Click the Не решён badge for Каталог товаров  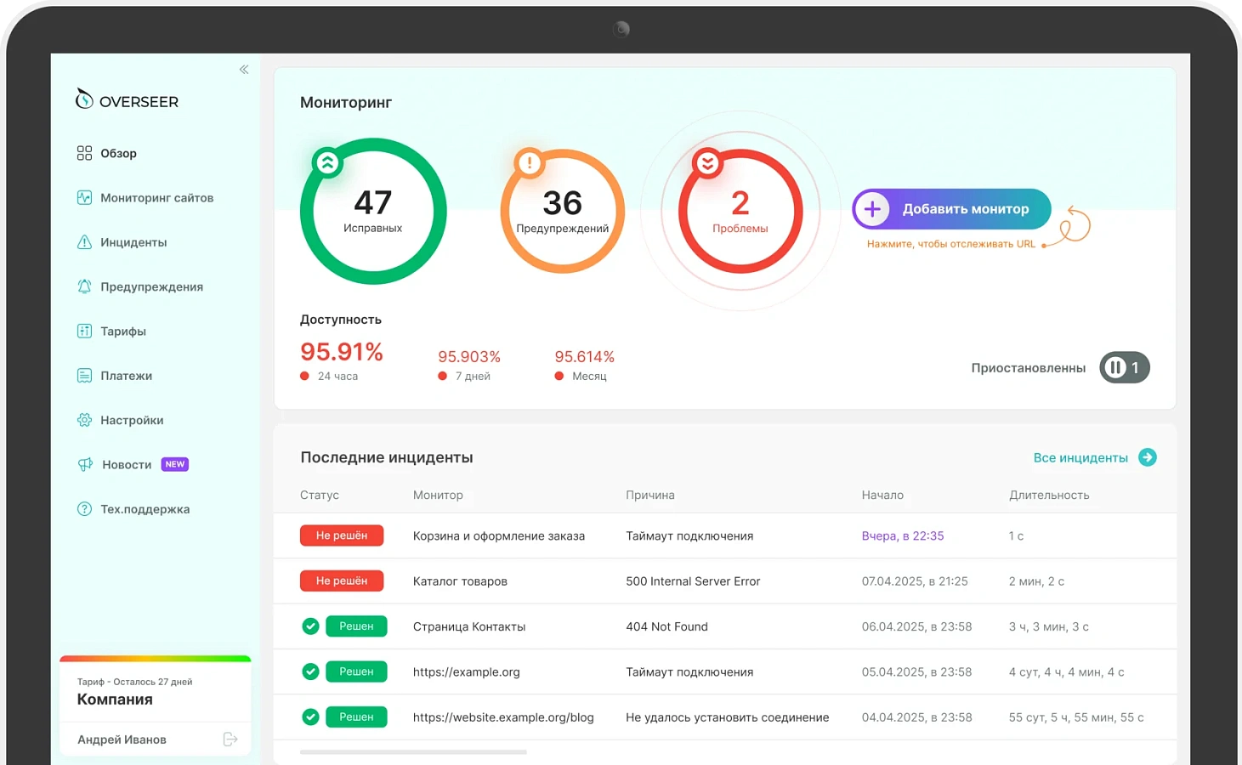click(x=342, y=581)
